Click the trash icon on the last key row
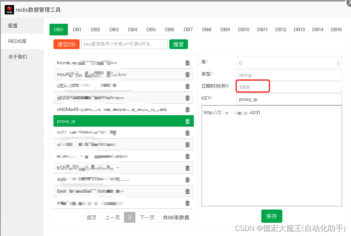The image size is (351, 236). (187, 203)
